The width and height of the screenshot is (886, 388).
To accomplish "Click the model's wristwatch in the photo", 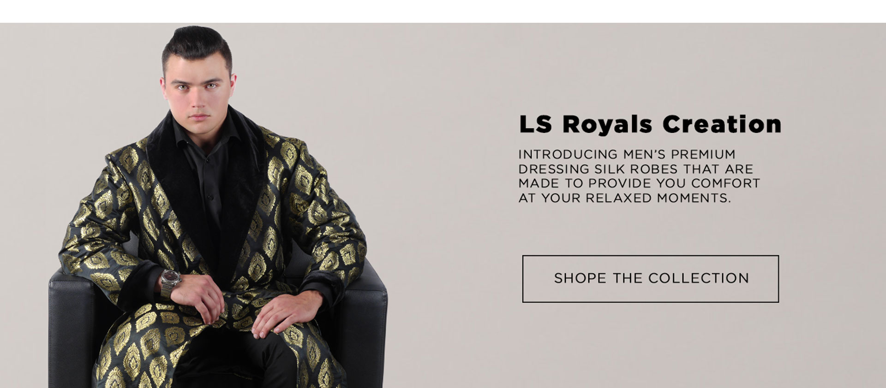I will click(x=170, y=282).
